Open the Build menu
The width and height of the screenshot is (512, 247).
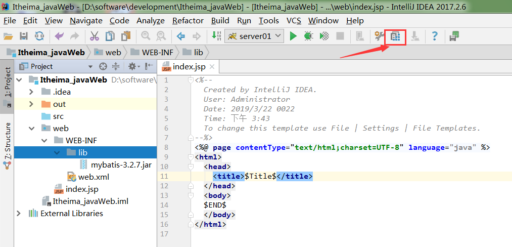(220, 21)
